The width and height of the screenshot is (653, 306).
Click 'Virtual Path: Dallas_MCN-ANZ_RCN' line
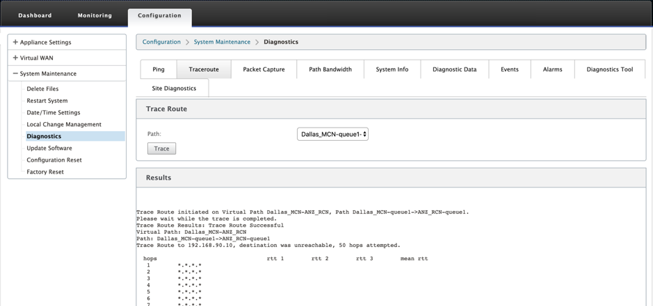191,232
